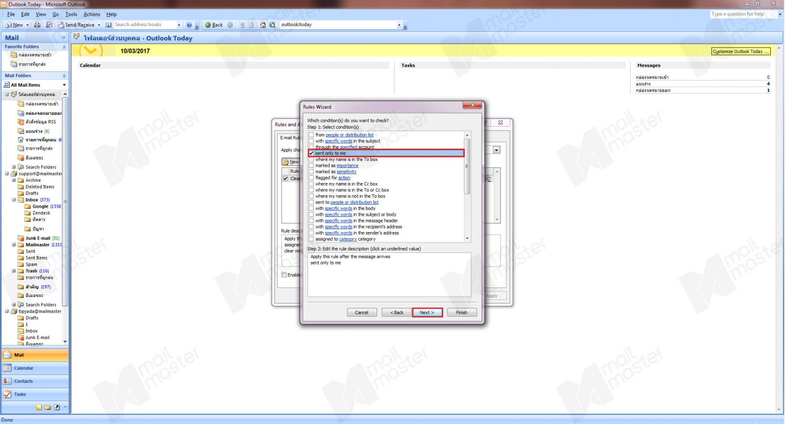This screenshot has width=785, height=424.
Task: Open the Tools menu
Action: click(71, 14)
